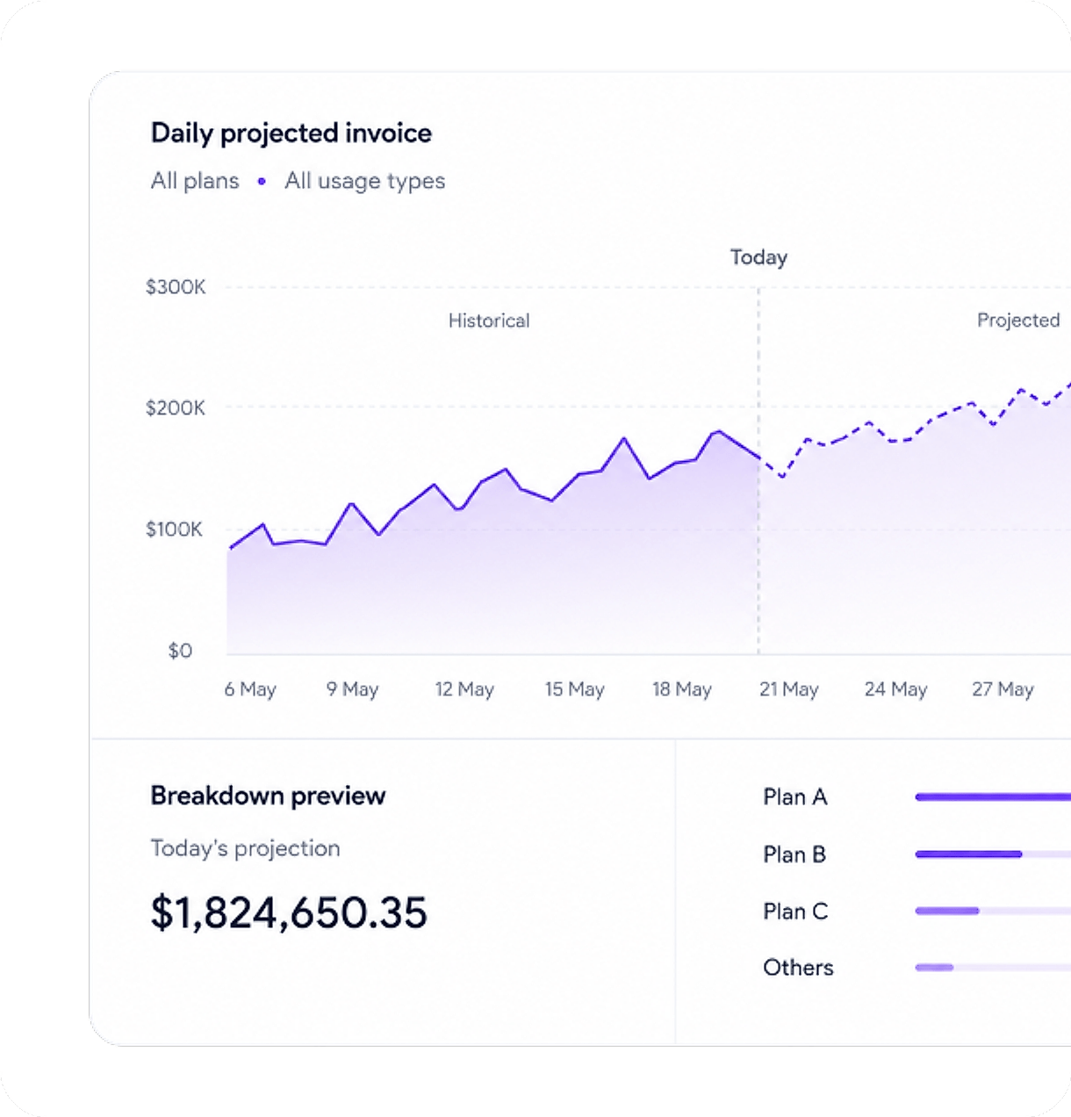Click the '21 May' axis date
1071x1117 pixels.
click(789, 689)
